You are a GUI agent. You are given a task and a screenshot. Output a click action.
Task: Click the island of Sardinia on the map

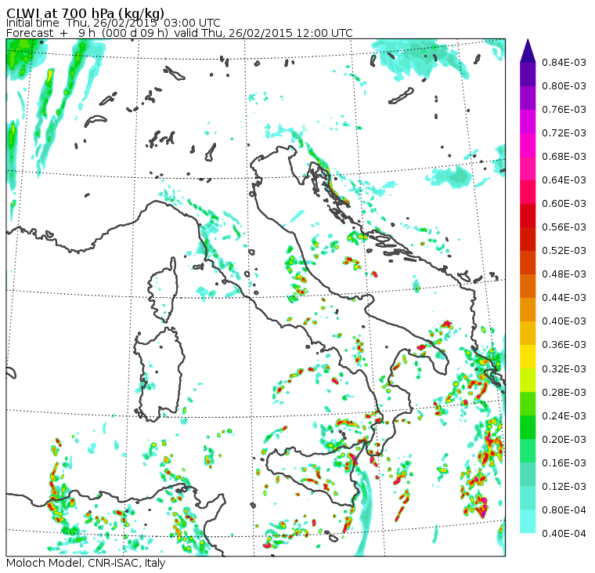159,374
